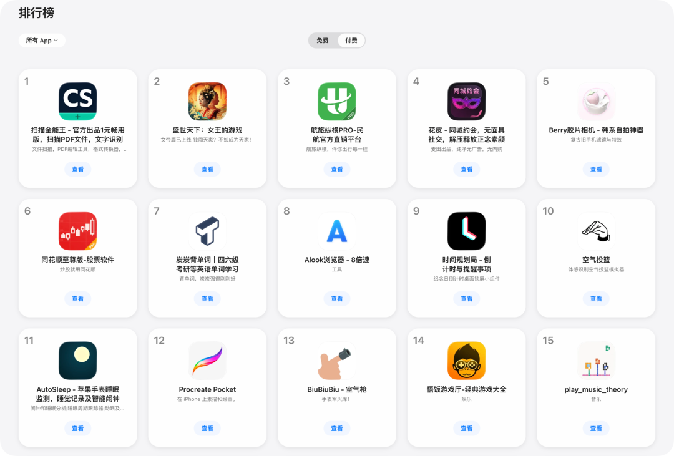Select the Procreate Pocket brush stroke icon
Viewport: 674px width, 456px height.
pos(207,361)
